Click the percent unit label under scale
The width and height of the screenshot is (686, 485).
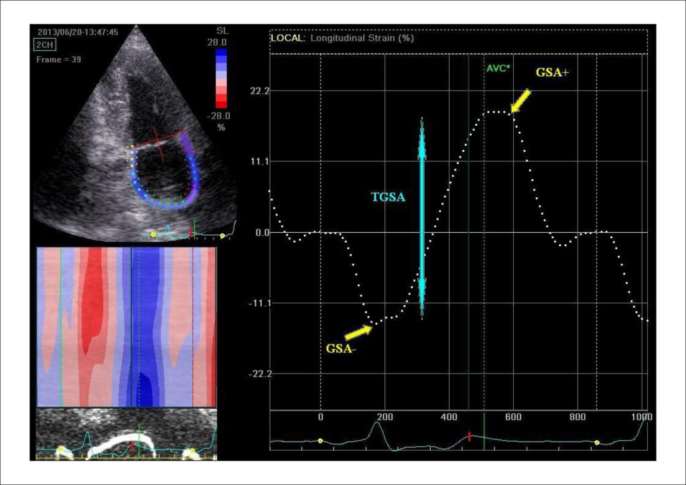(221, 127)
